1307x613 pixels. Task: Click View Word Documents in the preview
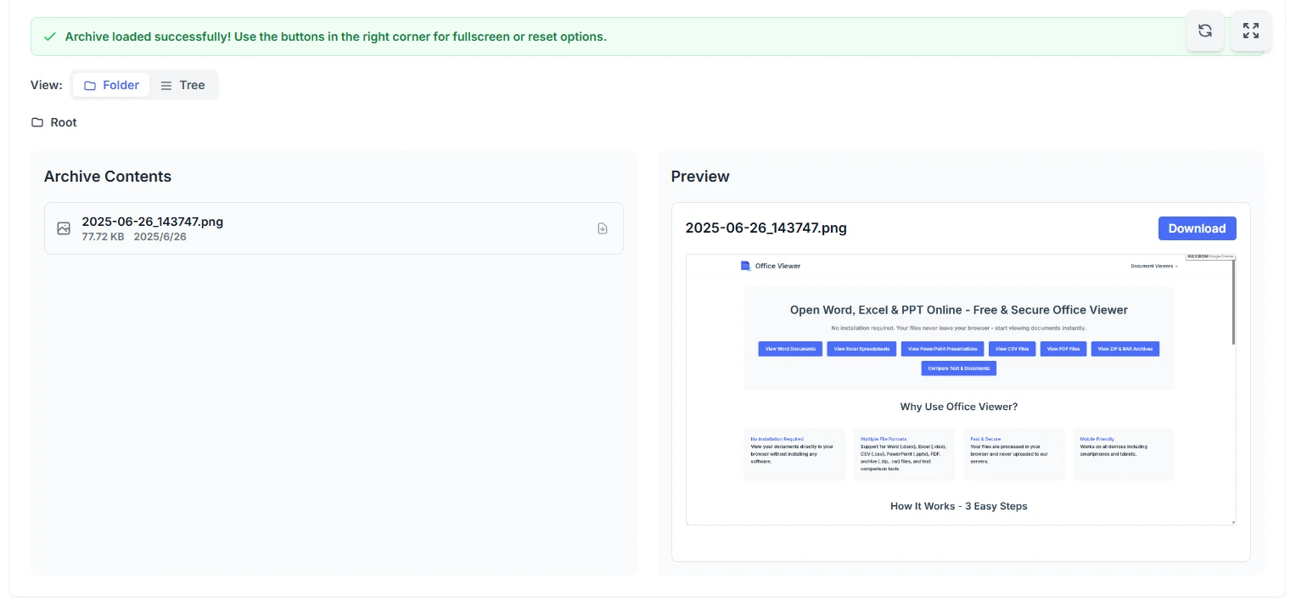[x=790, y=349]
